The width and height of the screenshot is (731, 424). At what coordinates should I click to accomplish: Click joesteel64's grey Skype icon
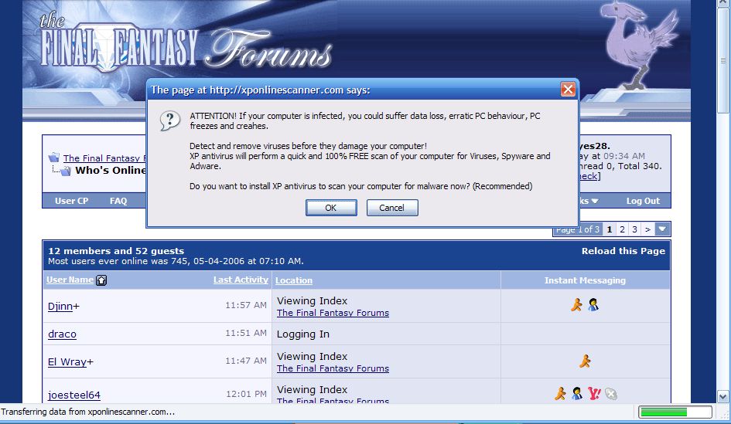point(611,394)
